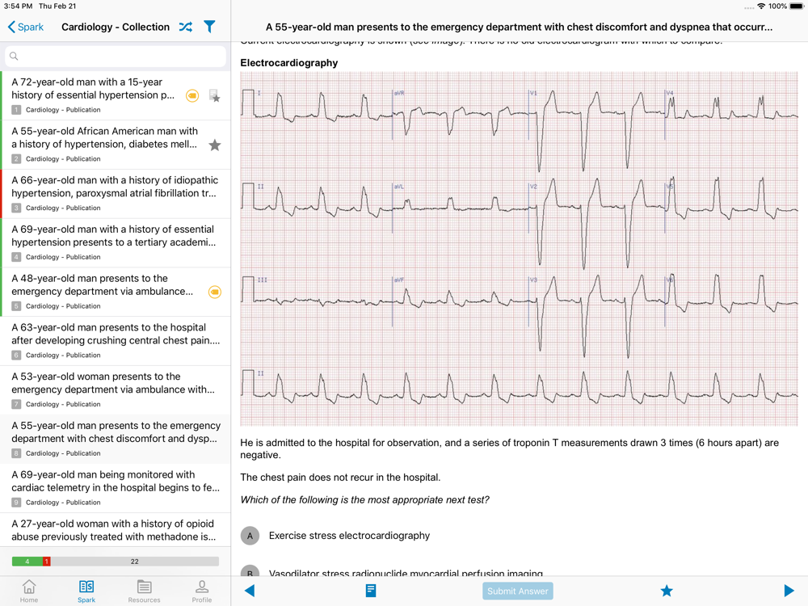Viewport: 808px width, 606px height.
Task: Open the Profile tab
Action: (202, 591)
